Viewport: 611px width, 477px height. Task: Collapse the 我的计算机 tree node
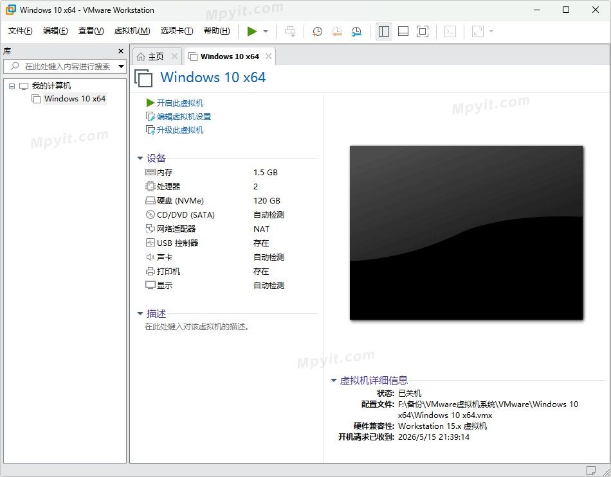(12, 86)
